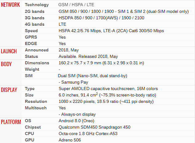Click the SIM label in Body section

pyautogui.click(x=29, y=76)
